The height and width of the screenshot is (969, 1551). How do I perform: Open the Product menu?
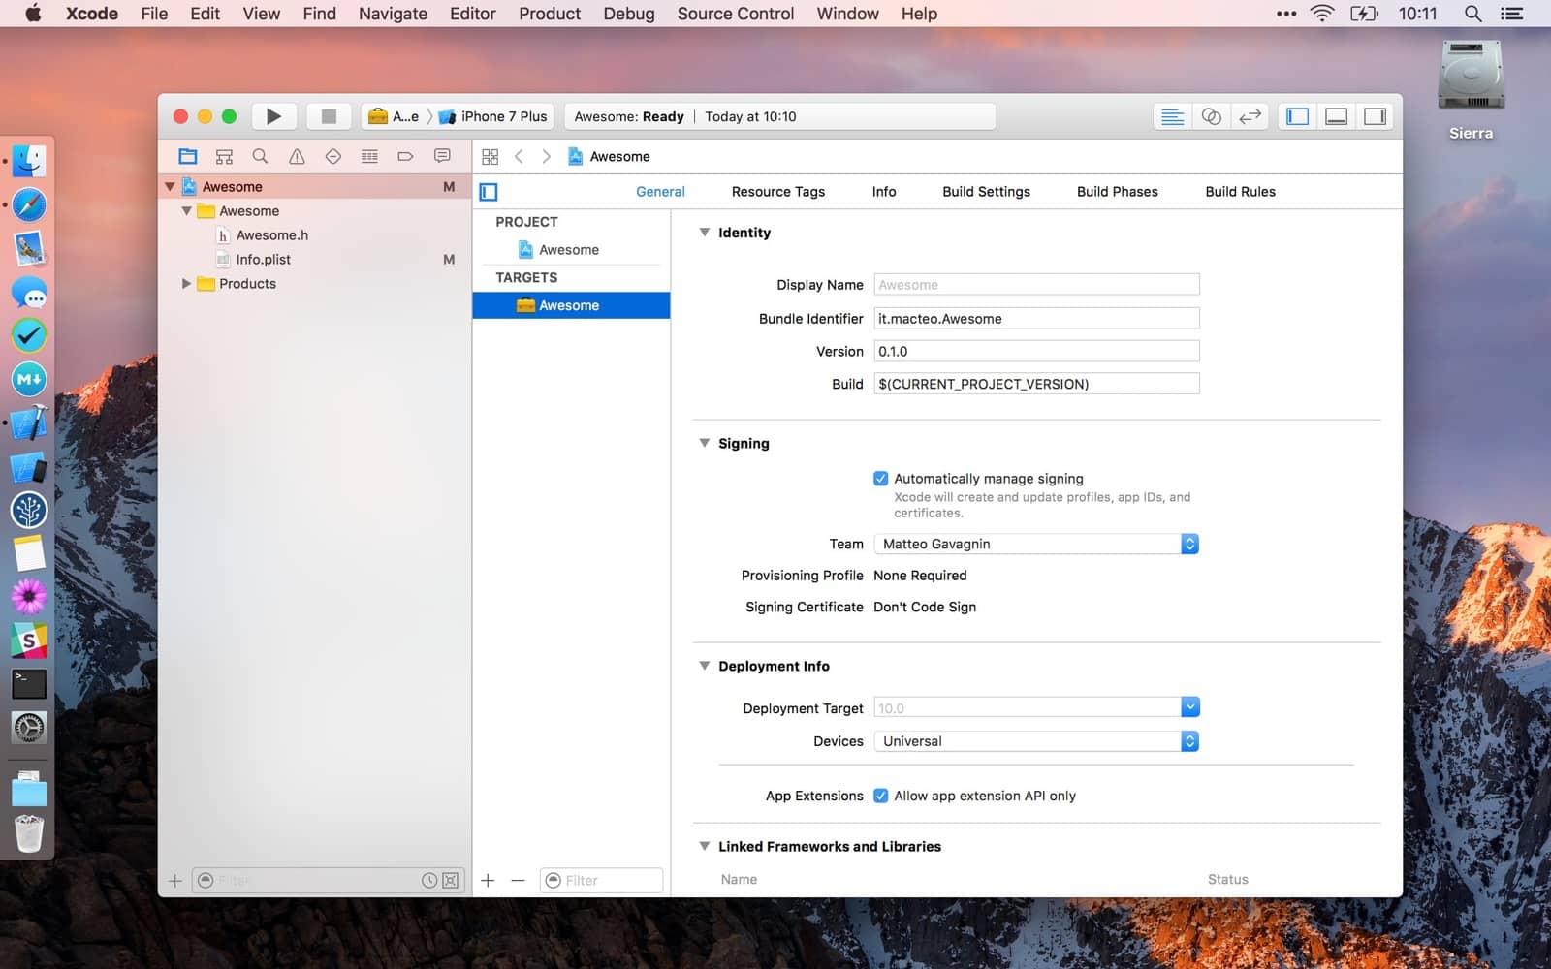[x=549, y=14]
